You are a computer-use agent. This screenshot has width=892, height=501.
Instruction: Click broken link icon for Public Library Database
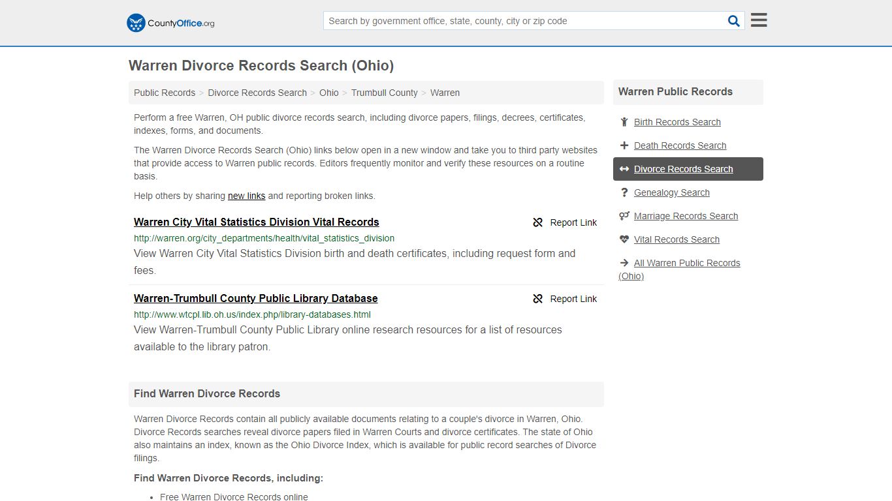tap(538, 299)
